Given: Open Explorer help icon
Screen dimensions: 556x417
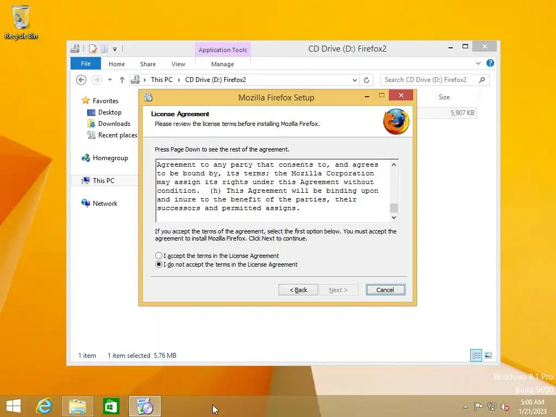Looking at the screenshot, I should (x=490, y=63).
